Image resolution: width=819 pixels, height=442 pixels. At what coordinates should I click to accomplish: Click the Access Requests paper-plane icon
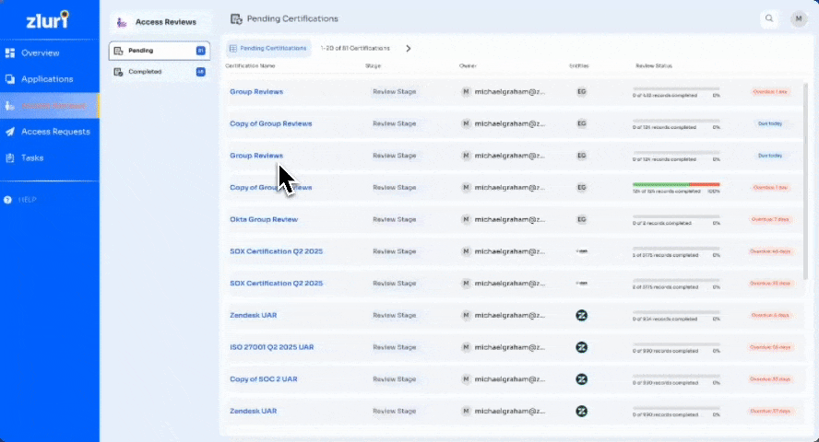coord(10,132)
